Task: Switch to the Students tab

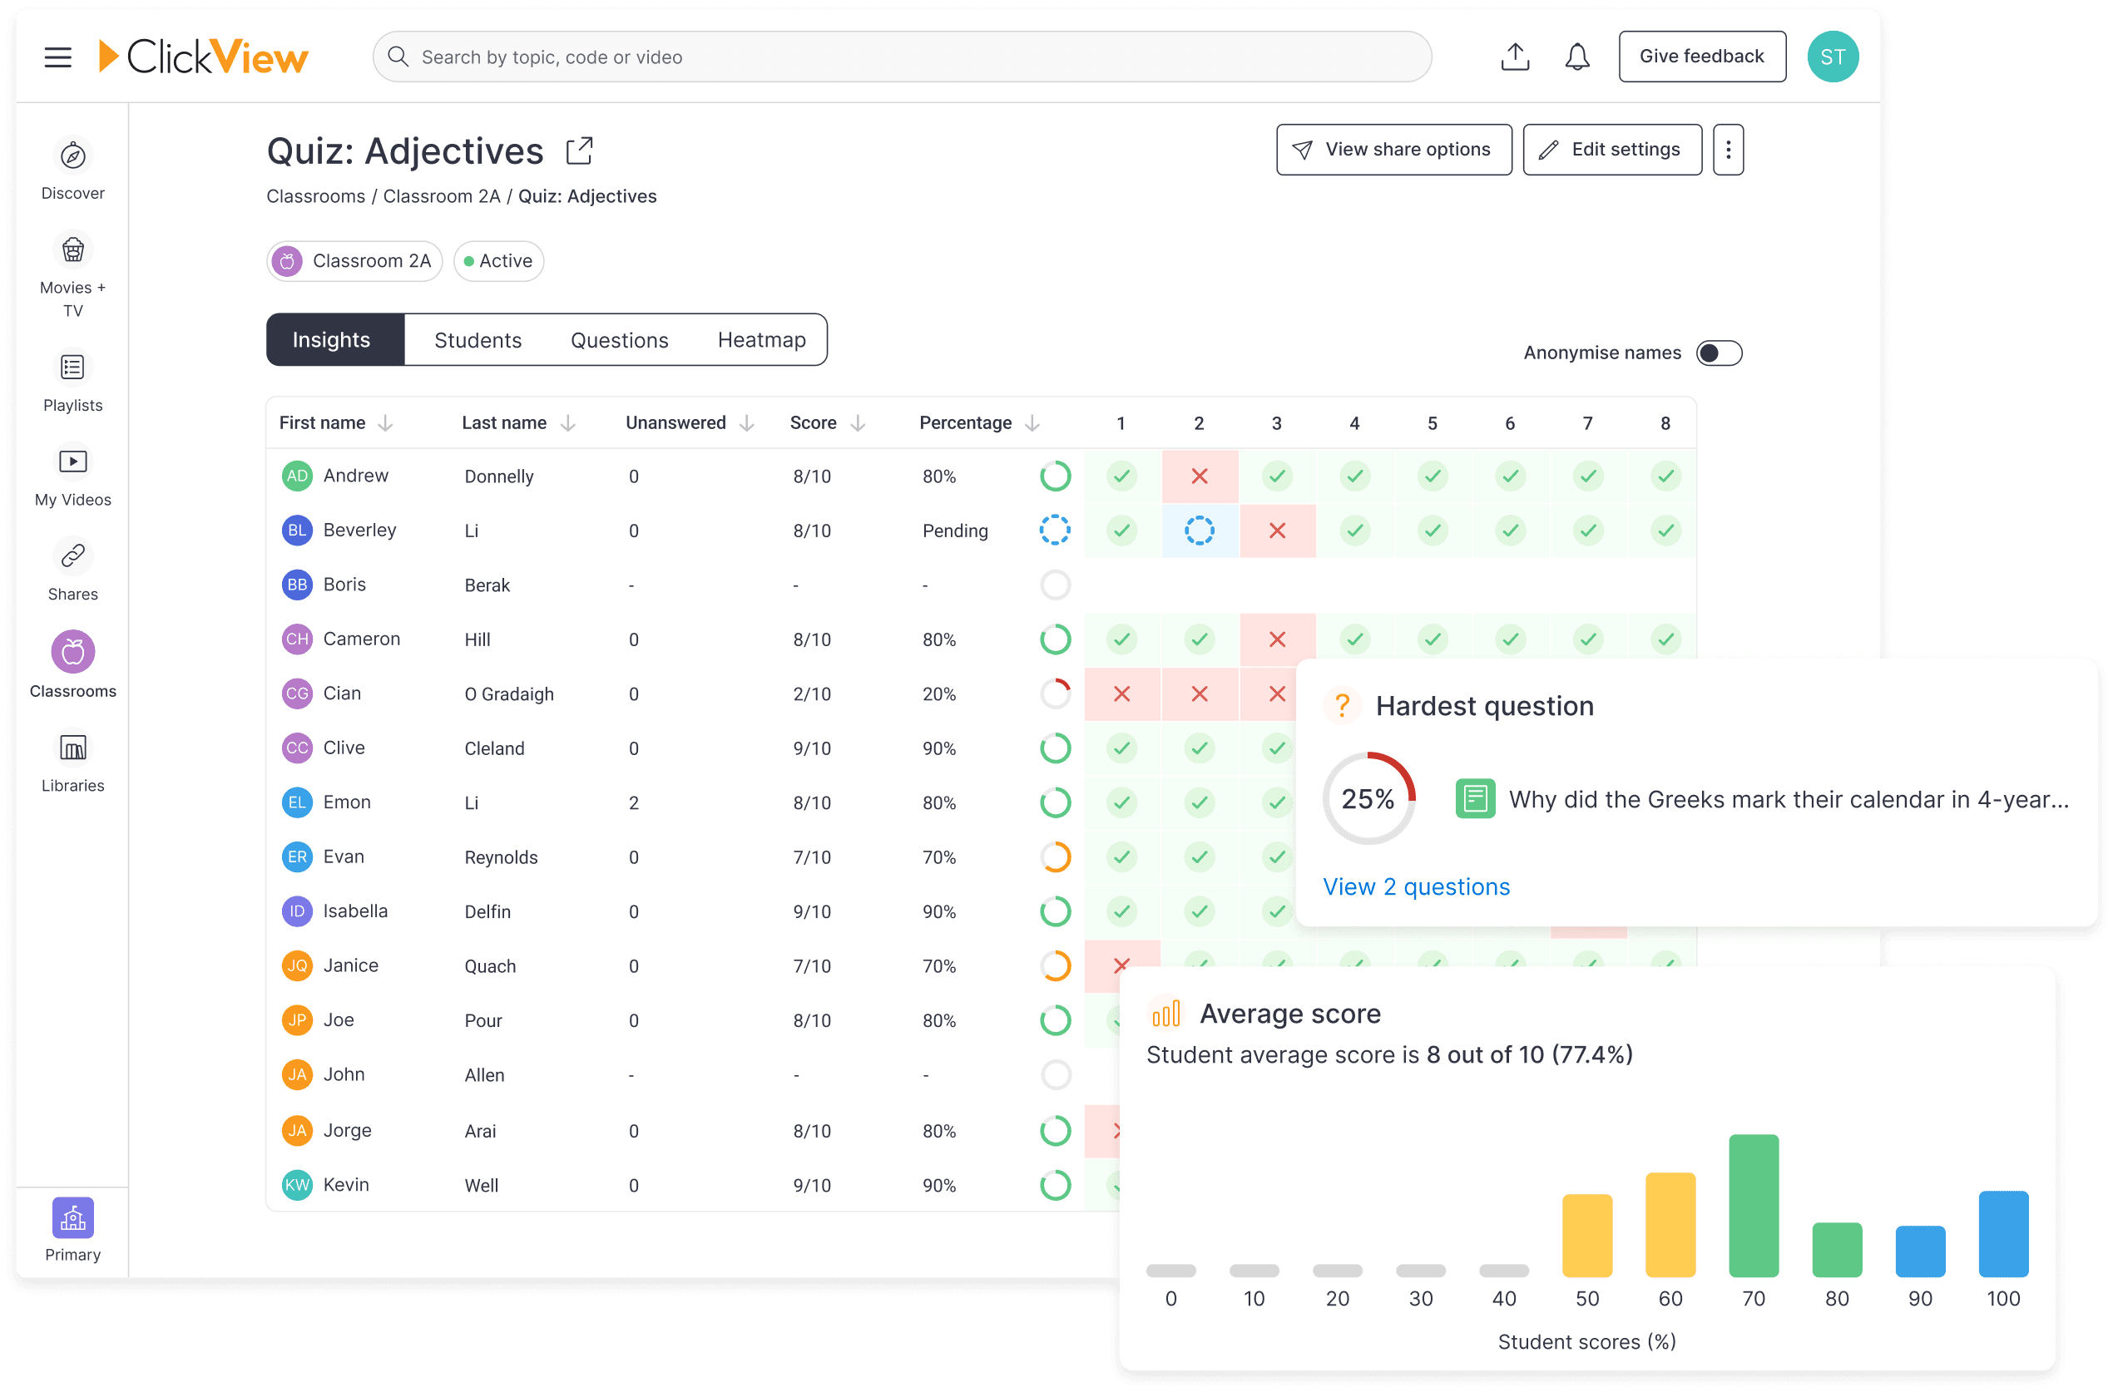Action: (x=478, y=339)
